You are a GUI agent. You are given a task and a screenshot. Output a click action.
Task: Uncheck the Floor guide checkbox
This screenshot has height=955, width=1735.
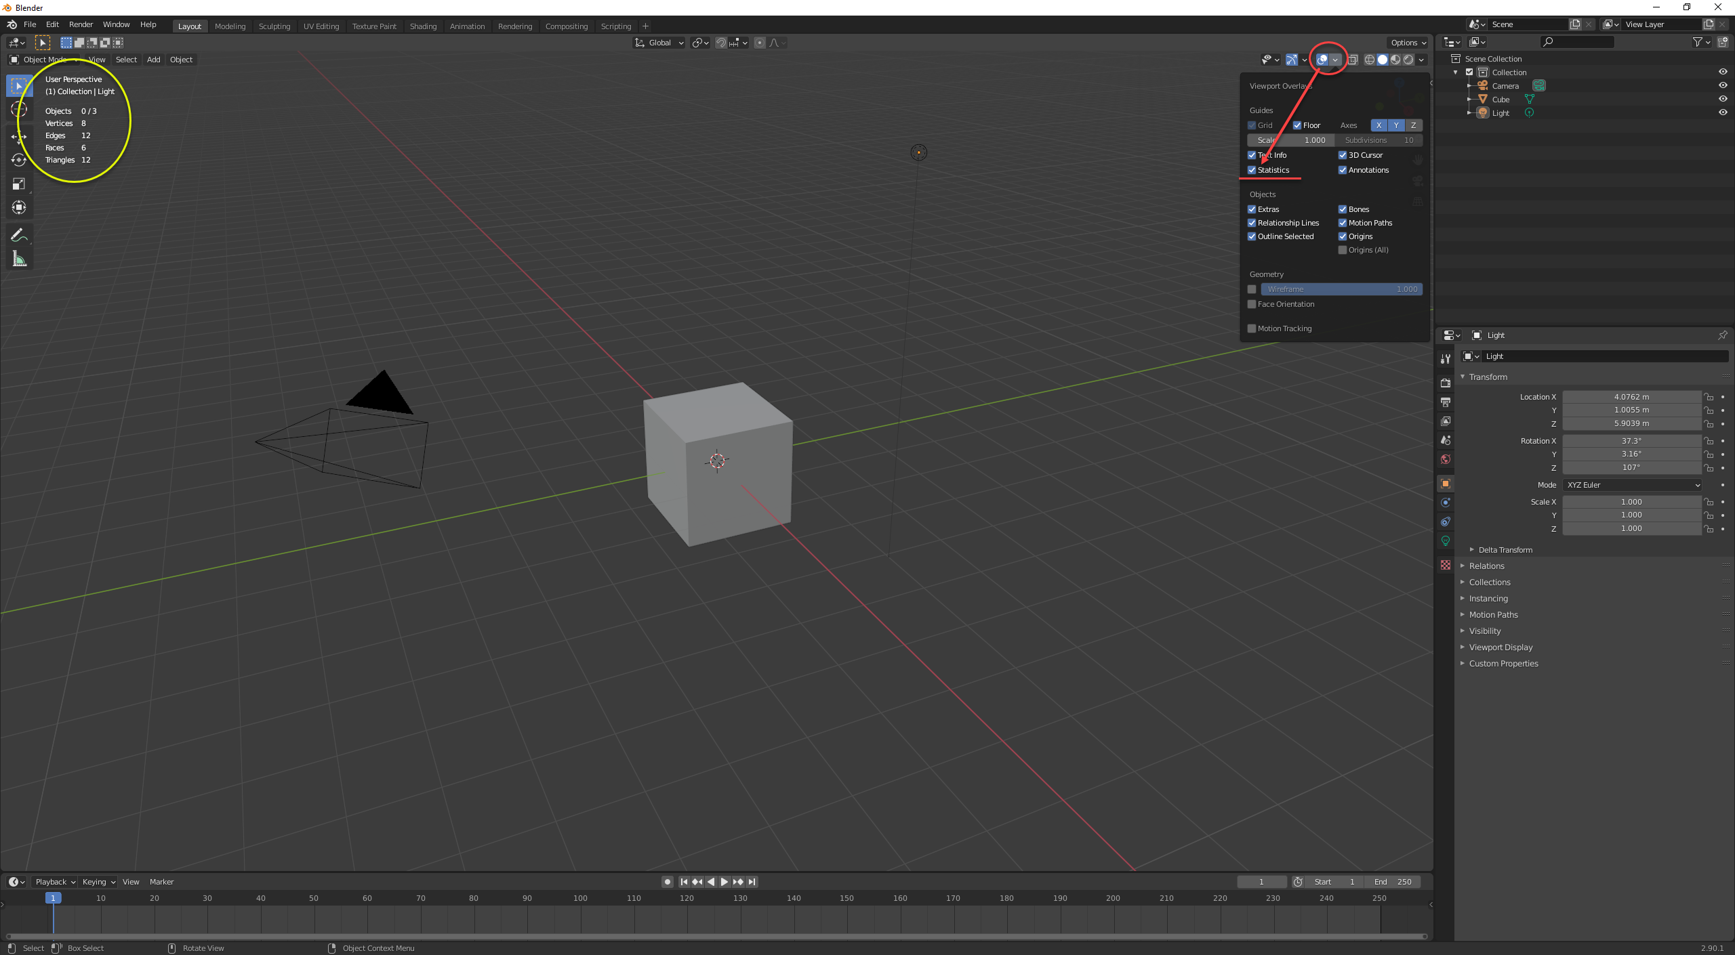coord(1297,125)
